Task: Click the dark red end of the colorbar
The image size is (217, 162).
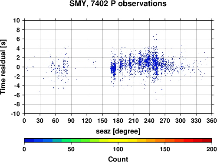Action: (207, 140)
